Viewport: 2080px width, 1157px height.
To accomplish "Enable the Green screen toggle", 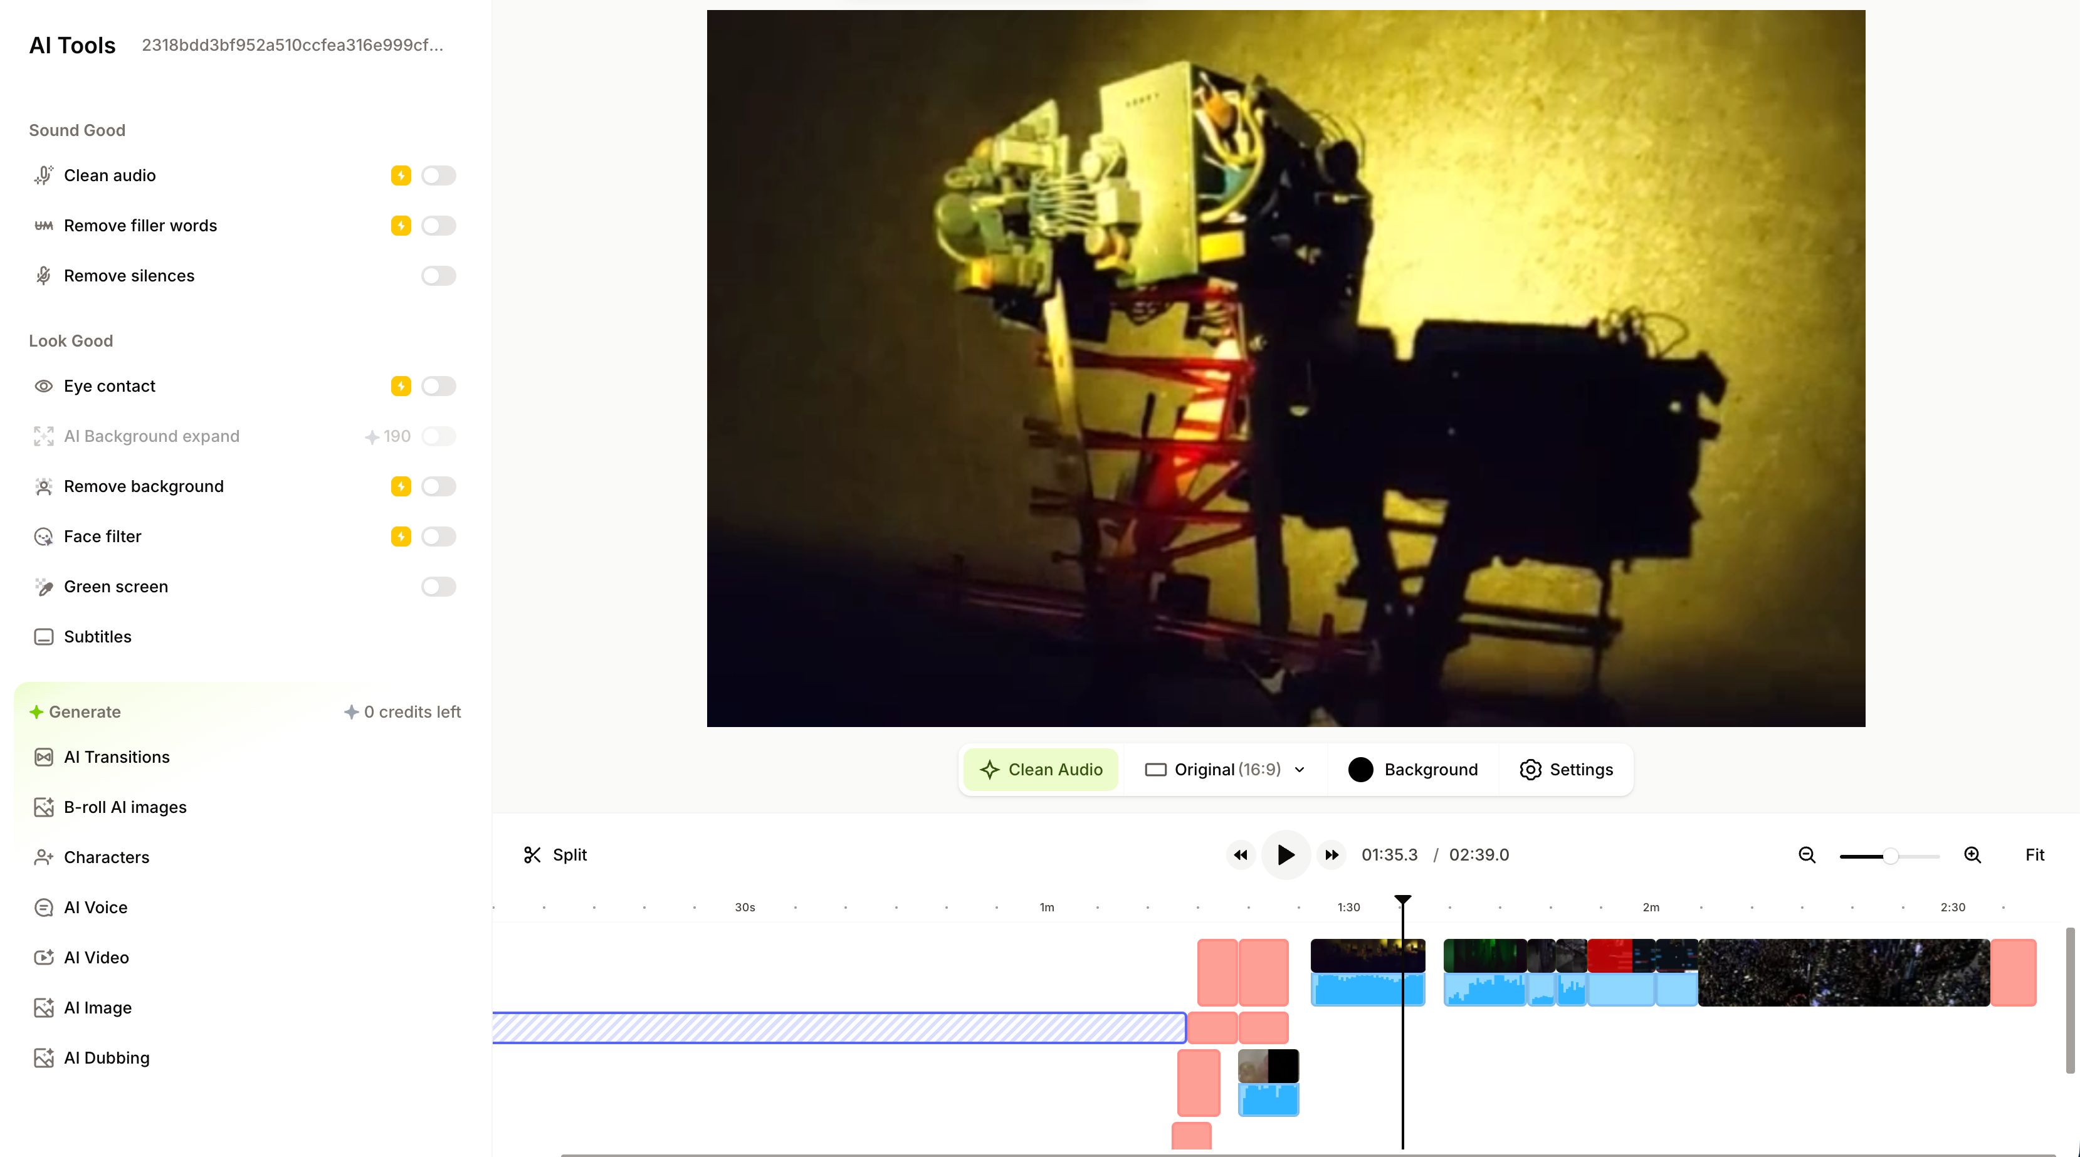I will pos(438,586).
